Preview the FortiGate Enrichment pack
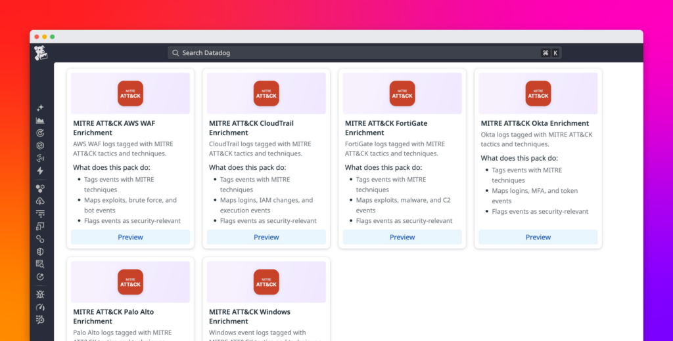673x341 pixels. coord(402,237)
